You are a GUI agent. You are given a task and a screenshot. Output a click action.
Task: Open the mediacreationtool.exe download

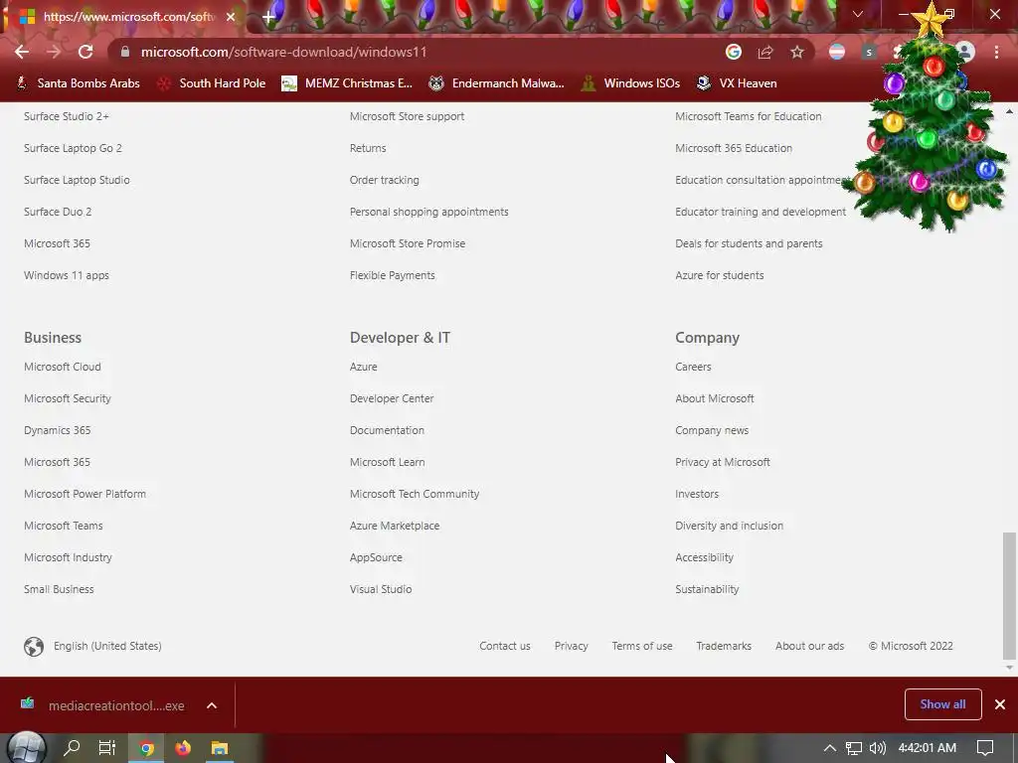[103, 705]
